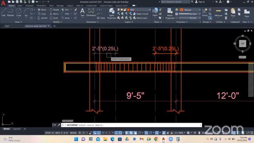The width and height of the screenshot is (254, 143).
Task: Activate the Trim command
Action: click(x=65, y=10)
